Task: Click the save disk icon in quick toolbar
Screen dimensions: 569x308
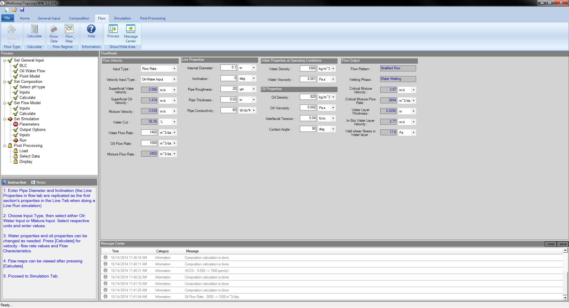Action: (x=22, y=10)
